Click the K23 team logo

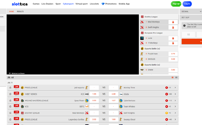[x=87, y=94]
